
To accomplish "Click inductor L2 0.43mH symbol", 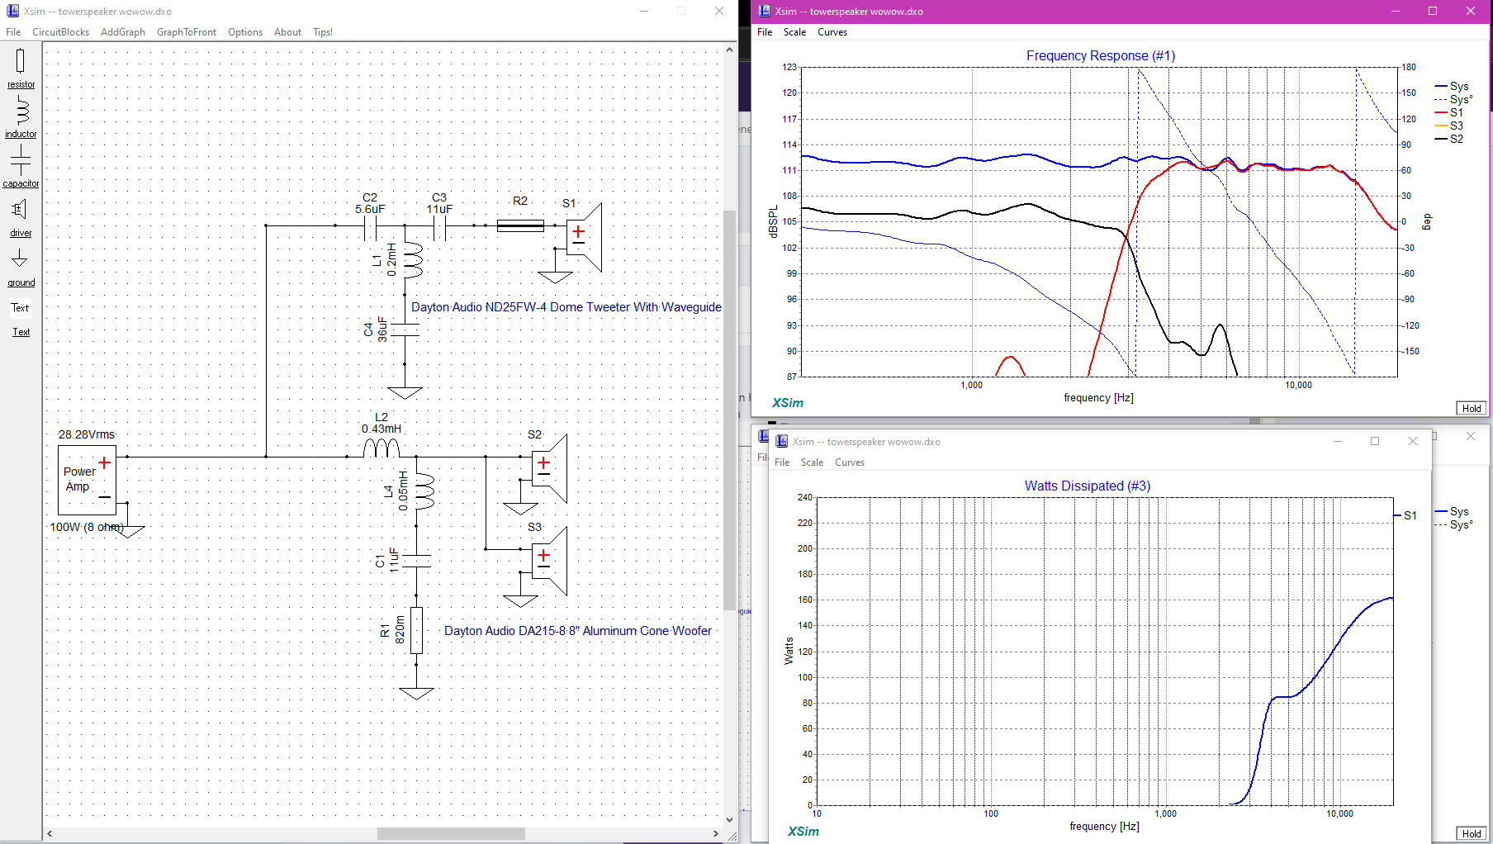I will 381,448.
